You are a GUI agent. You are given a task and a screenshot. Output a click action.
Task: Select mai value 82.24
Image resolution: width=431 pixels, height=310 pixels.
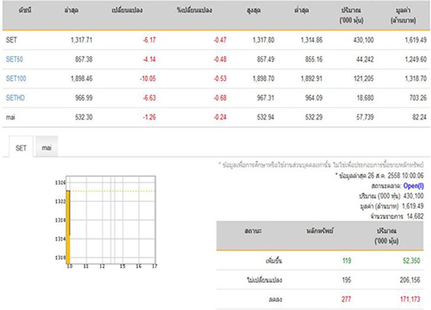[x=419, y=117]
